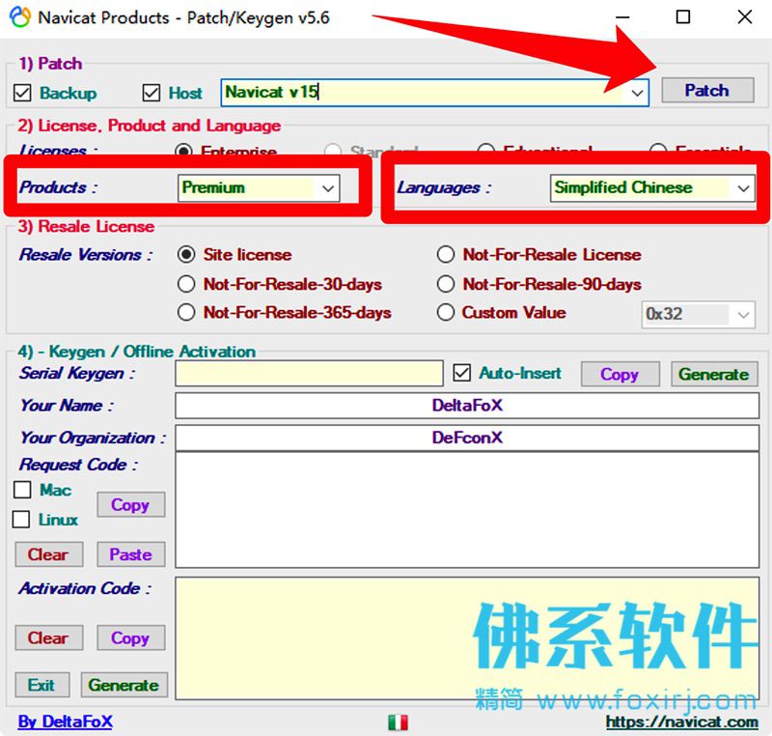Copy the serial key with Copy button

coord(620,374)
